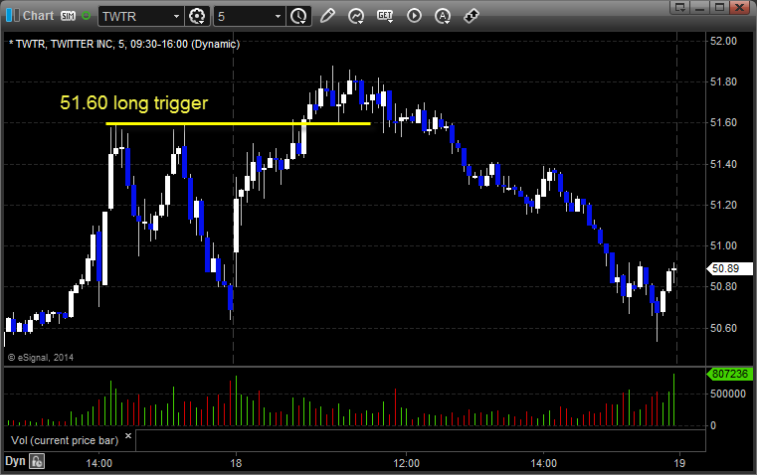Screen dimensions: 757x475
Task: Click the green connection status circle
Action: pos(86,16)
